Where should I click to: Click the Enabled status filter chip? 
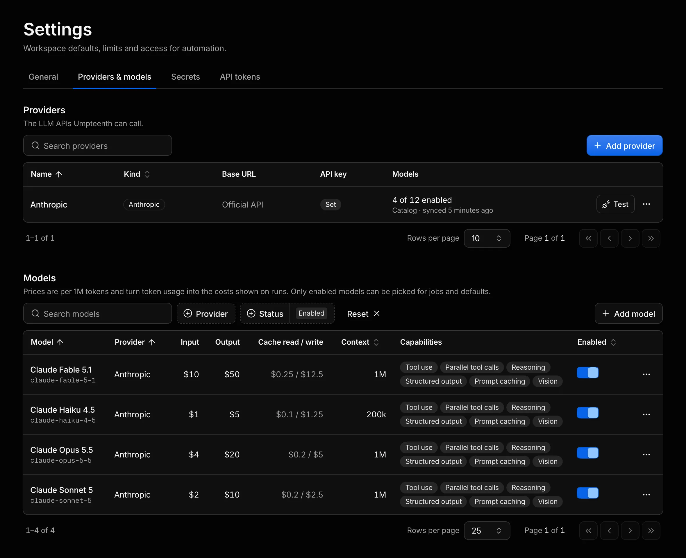coord(311,313)
